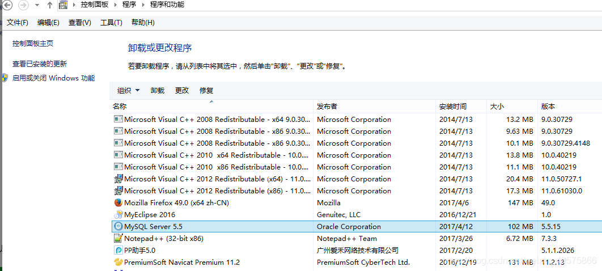602x271 pixels.
Task: Click the 卸载 button in toolbar
Action: pos(157,91)
